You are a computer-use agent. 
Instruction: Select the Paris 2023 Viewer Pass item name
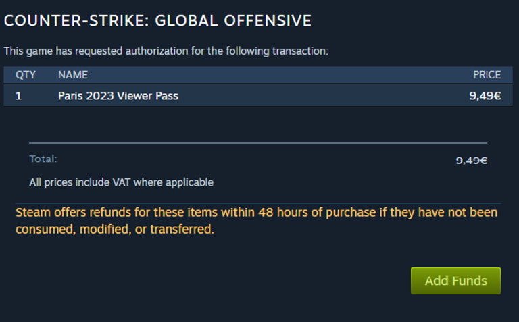click(118, 96)
